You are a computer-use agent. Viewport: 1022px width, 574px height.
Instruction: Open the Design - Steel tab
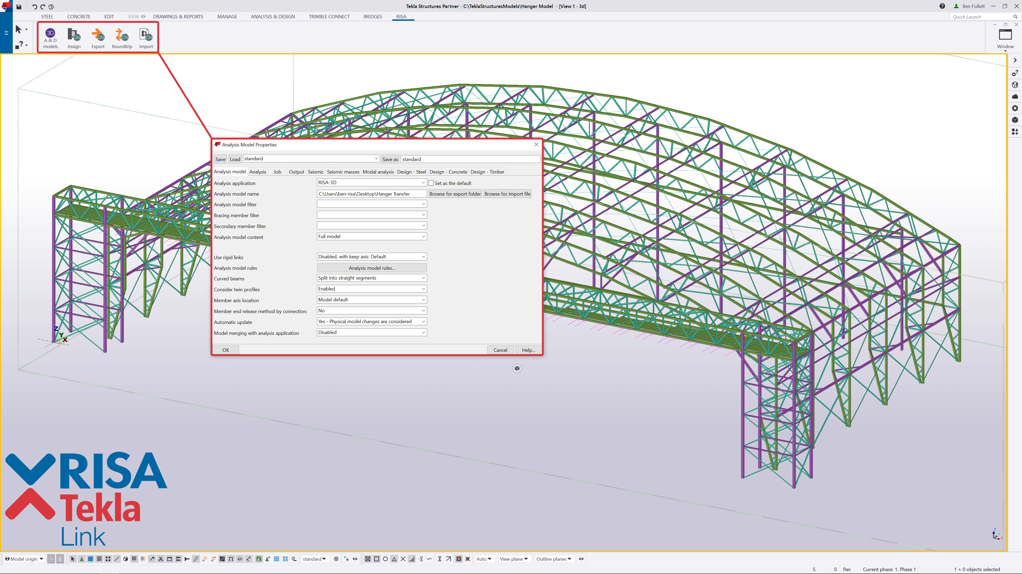[x=411, y=172]
